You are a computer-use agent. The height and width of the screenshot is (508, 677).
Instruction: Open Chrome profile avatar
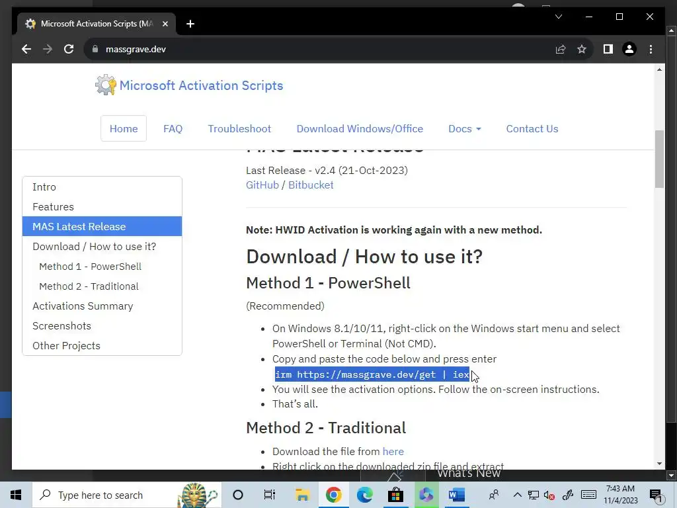coord(629,49)
